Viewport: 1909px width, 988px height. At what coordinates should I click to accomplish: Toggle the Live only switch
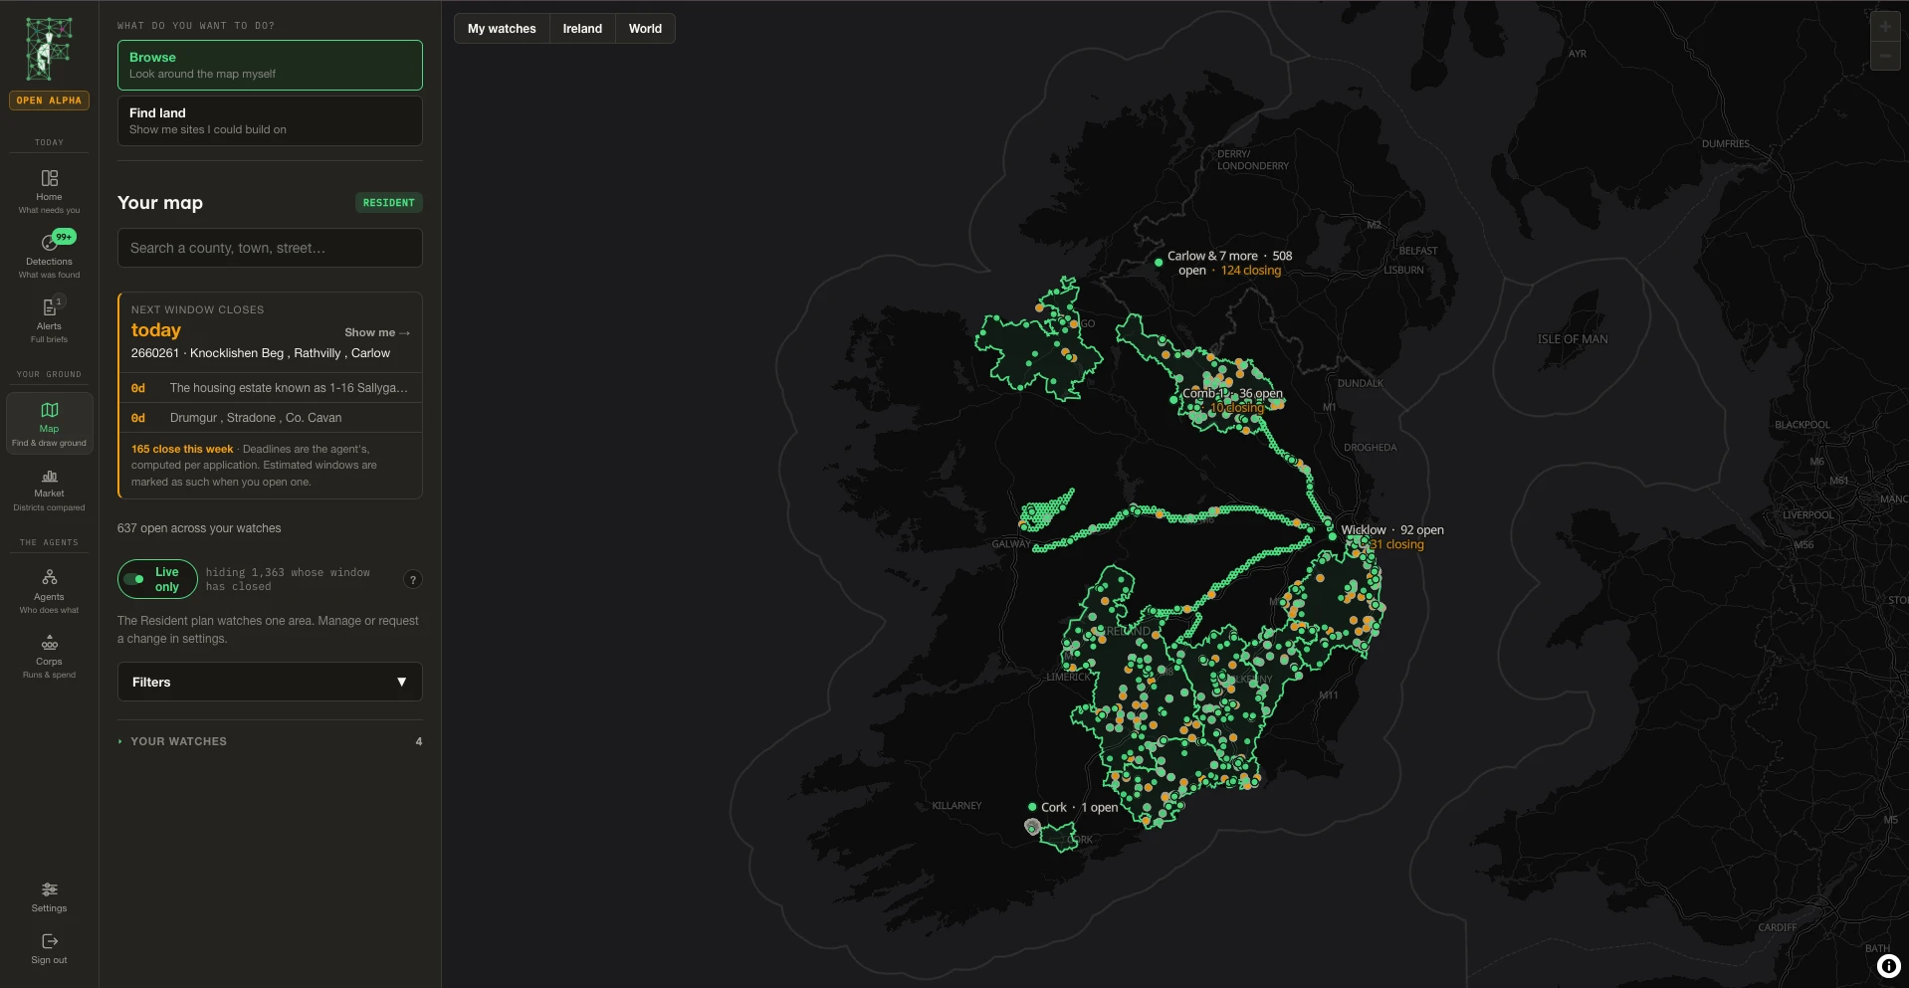click(x=157, y=579)
